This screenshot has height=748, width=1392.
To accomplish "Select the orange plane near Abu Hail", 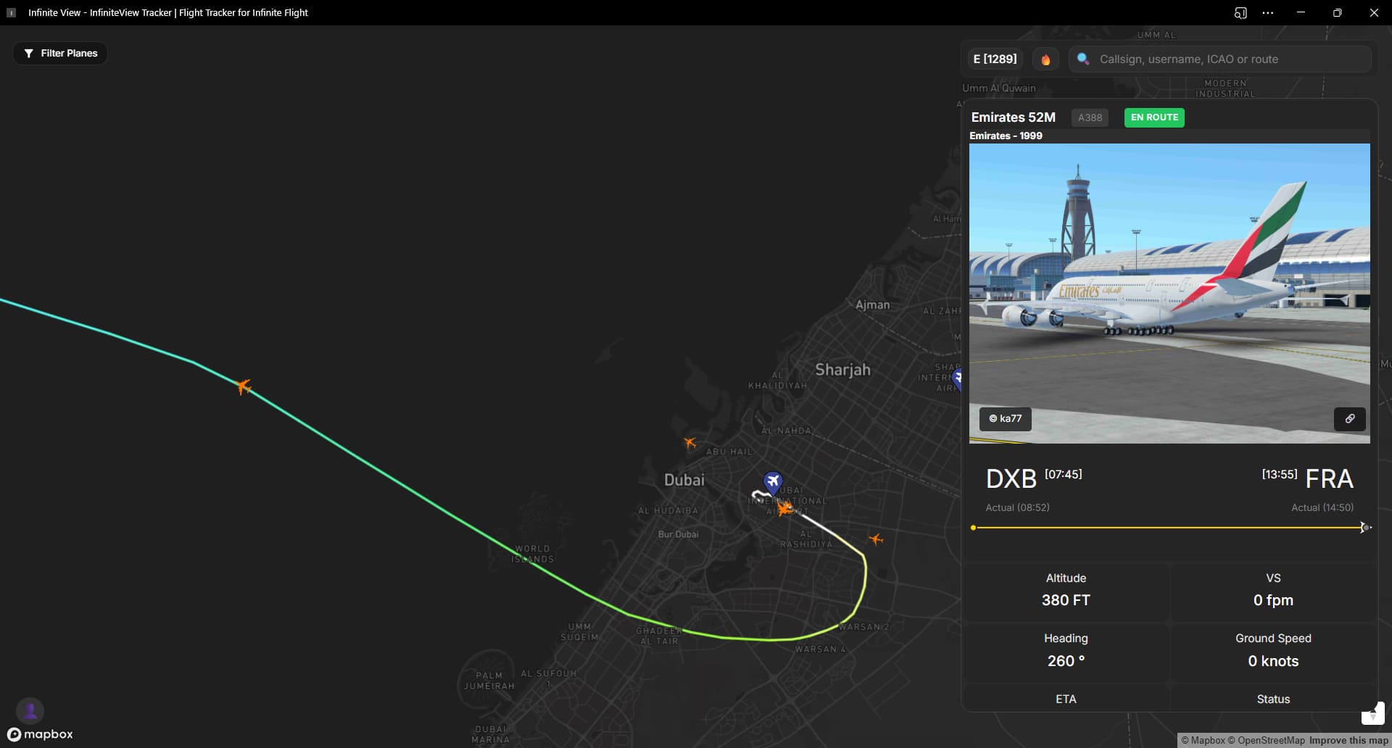I will (x=689, y=442).
